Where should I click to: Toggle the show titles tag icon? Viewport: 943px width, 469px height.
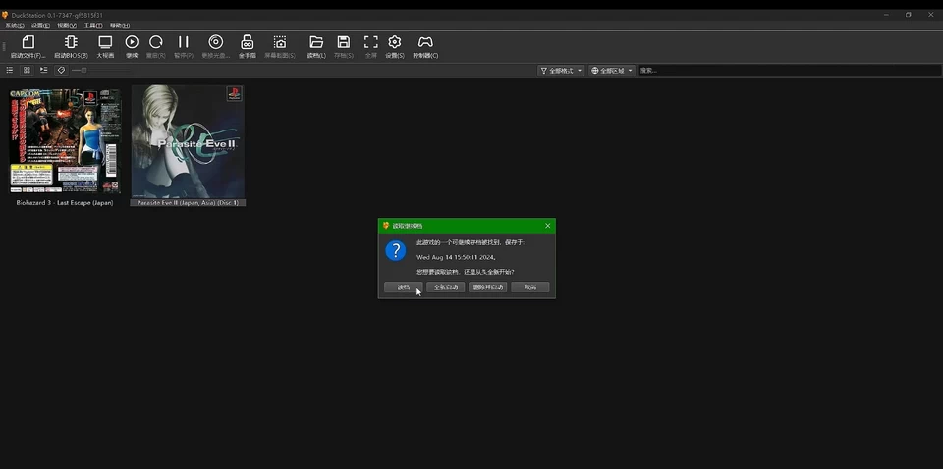[x=61, y=71]
